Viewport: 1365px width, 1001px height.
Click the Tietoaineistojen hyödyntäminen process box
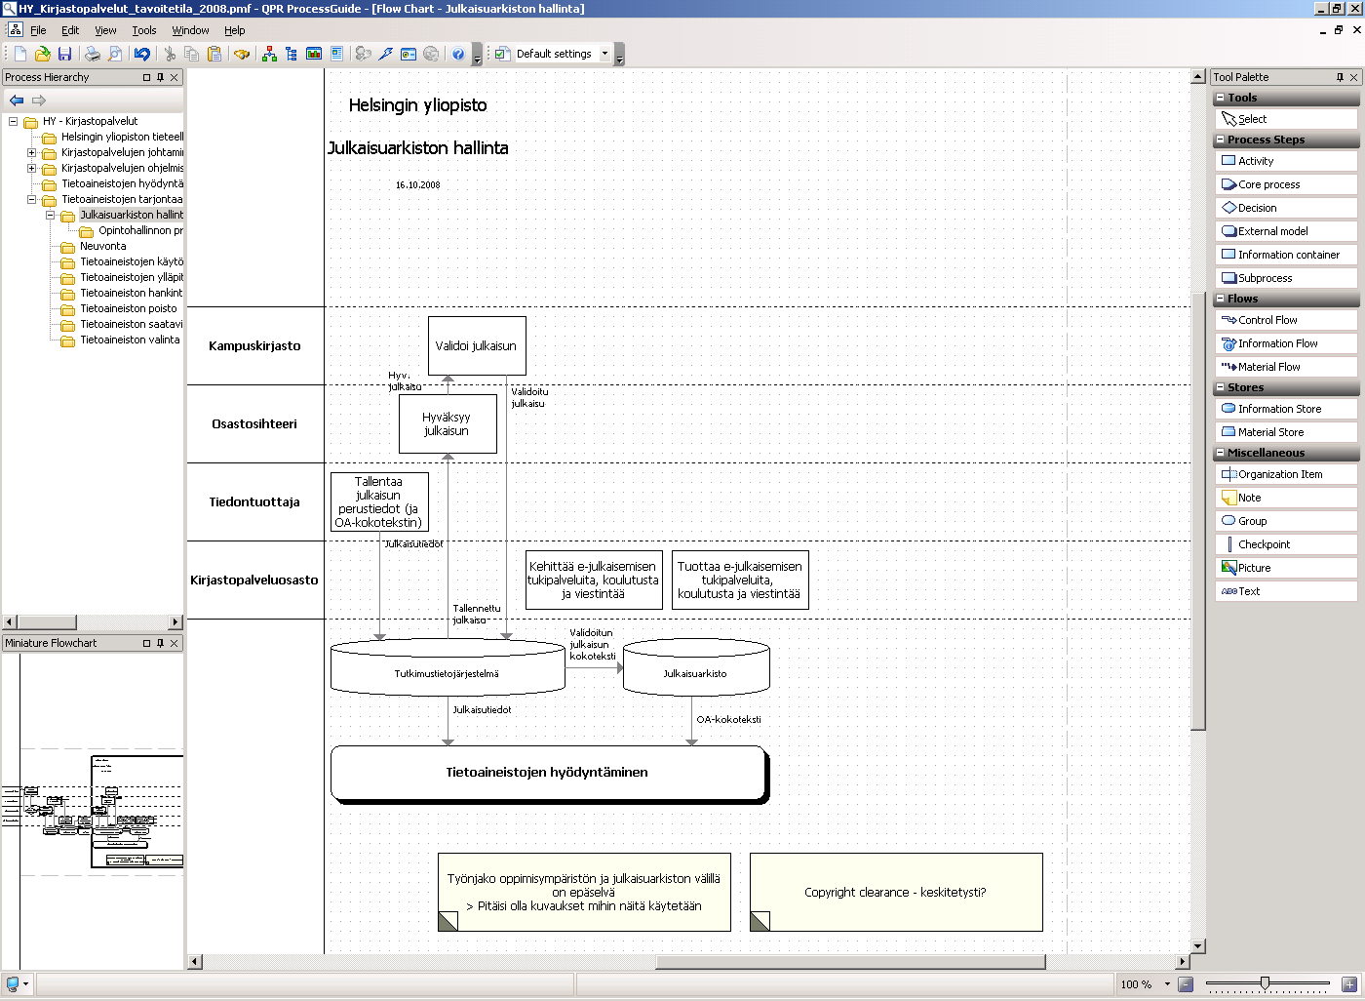coord(549,774)
